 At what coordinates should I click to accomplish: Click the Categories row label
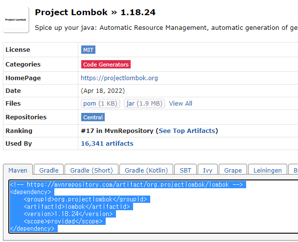tap(23, 65)
